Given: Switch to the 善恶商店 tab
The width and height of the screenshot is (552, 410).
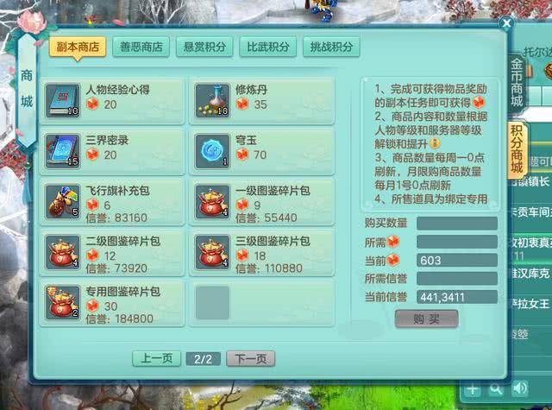Looking at the screenshot, I should pyautogui.click(x=141, y=47).
